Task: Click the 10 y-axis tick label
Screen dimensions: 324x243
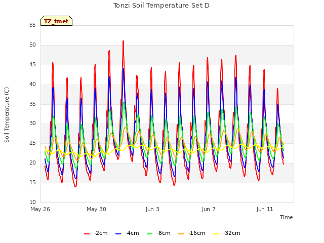Action: click(x=32, y=202)
